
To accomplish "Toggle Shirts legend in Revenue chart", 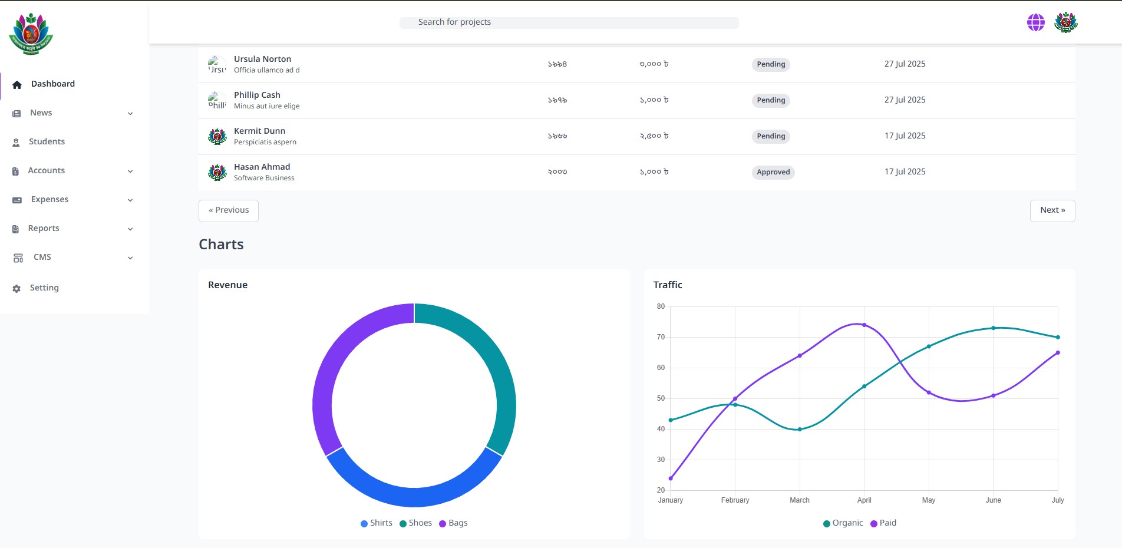I will 376,523.
